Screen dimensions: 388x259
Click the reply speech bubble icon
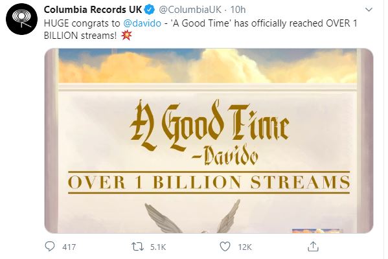50,247
